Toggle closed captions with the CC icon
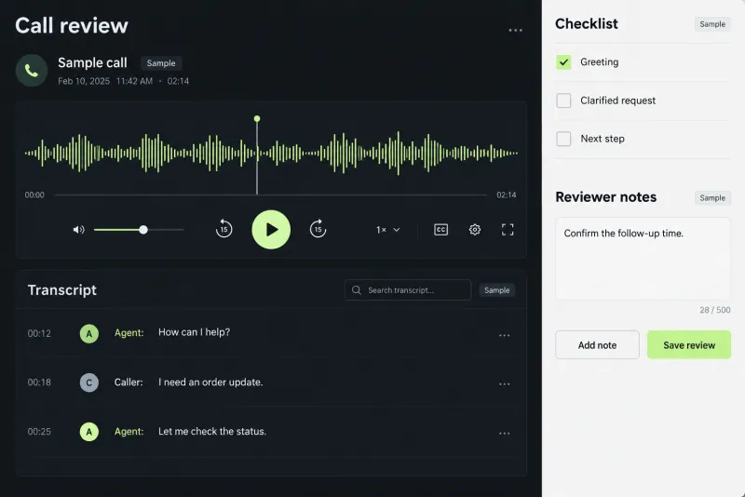Viewport: 745px width, 497px height. pyautogui.click(x=440, y=230)
